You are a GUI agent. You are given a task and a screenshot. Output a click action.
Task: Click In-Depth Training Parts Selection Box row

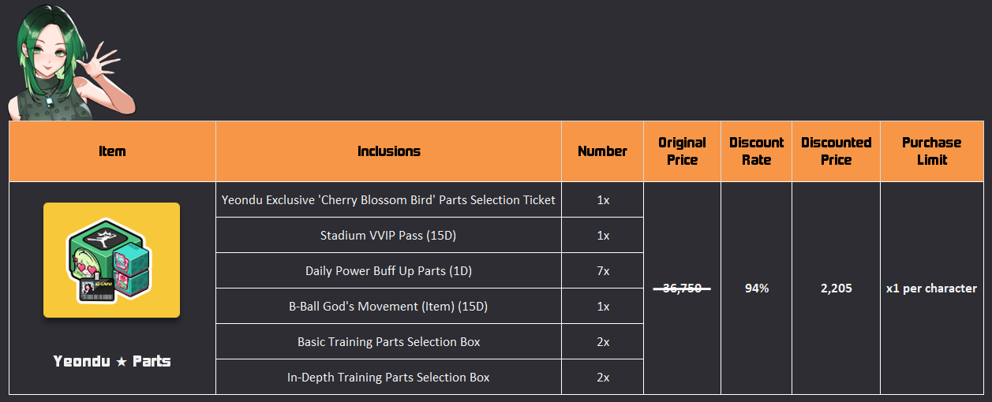point(388,378)
